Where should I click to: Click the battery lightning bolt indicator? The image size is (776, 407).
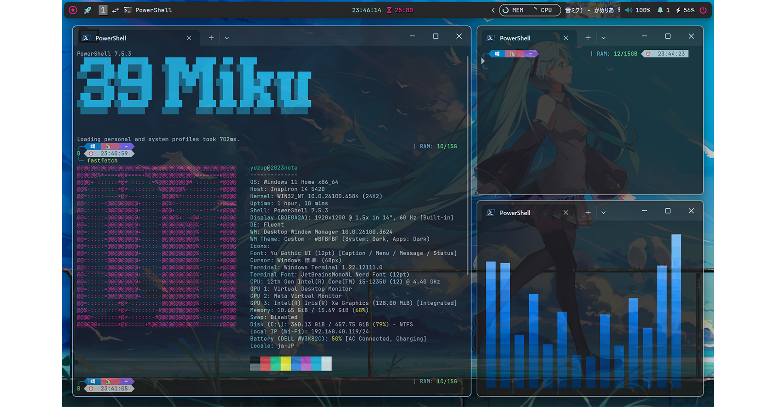click(678, 10)
